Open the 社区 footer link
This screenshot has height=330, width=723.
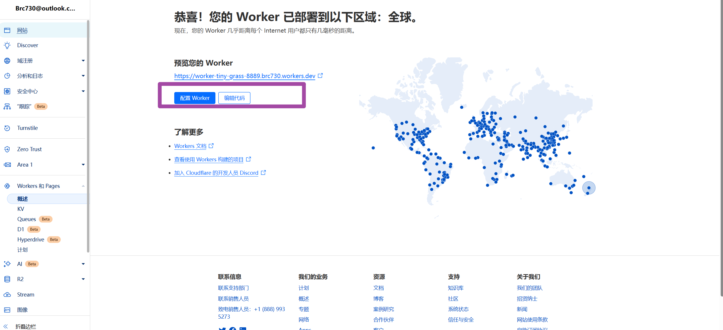coord(453,299)
